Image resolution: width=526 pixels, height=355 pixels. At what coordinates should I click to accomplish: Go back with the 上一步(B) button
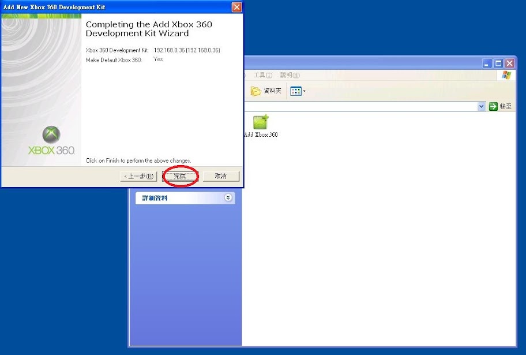pos(138,176)
